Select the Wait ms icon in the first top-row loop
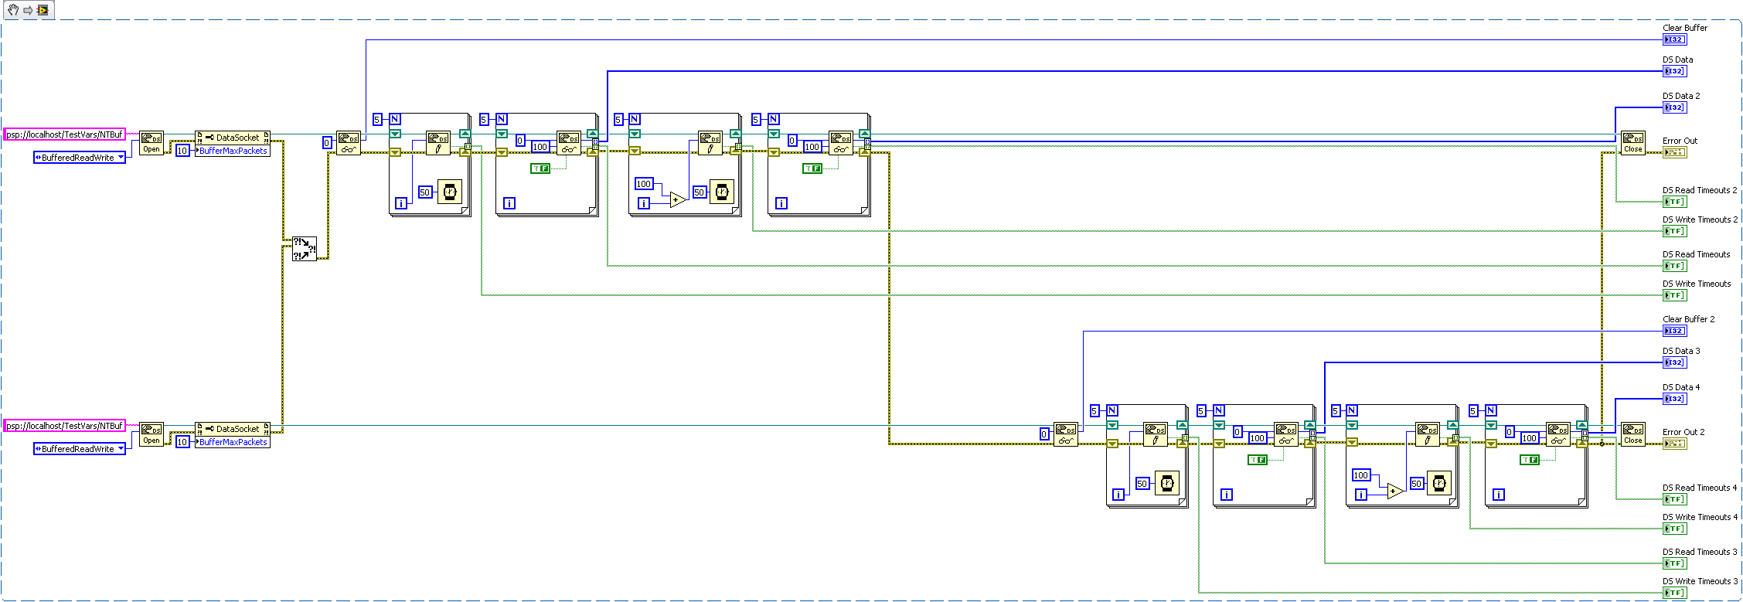This screenshot has width=1743, height=602. tap(450, 192)
